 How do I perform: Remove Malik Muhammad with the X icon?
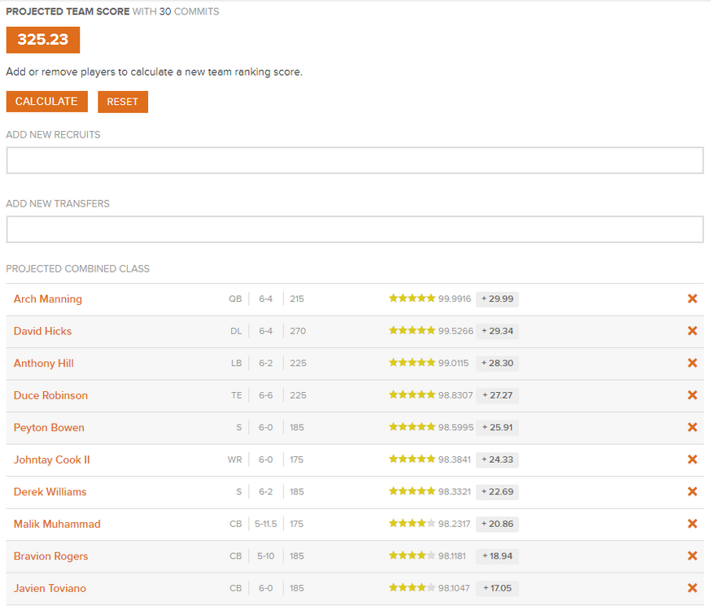point(692,524)
